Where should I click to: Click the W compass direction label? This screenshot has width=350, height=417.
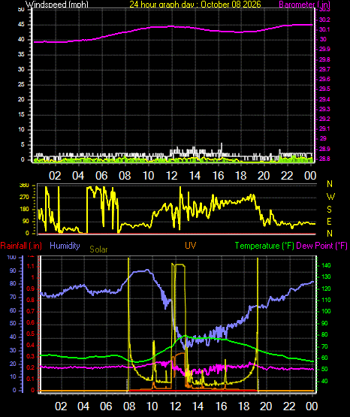330,197
